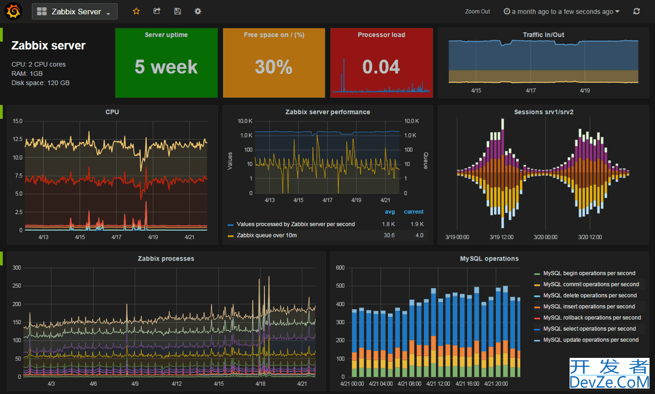Toggle MySQL delete operations per second series
This screenshot has height=394, width=655.
coord(590,296)
